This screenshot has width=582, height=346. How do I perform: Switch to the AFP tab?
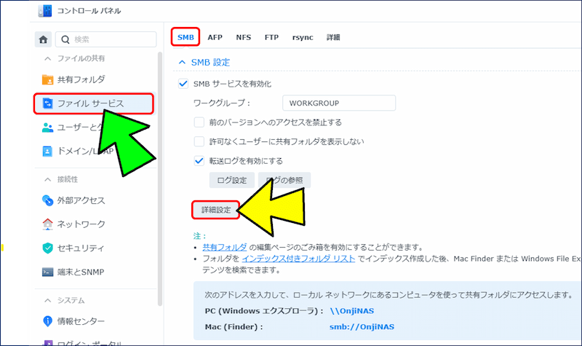215,37
